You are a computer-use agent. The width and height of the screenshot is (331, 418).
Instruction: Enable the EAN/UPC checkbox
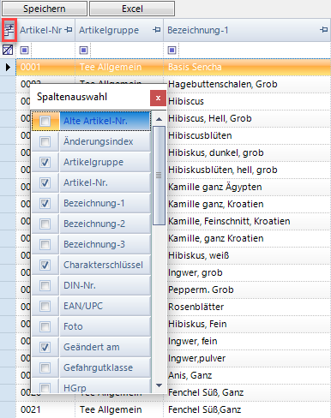click(45, 306)
